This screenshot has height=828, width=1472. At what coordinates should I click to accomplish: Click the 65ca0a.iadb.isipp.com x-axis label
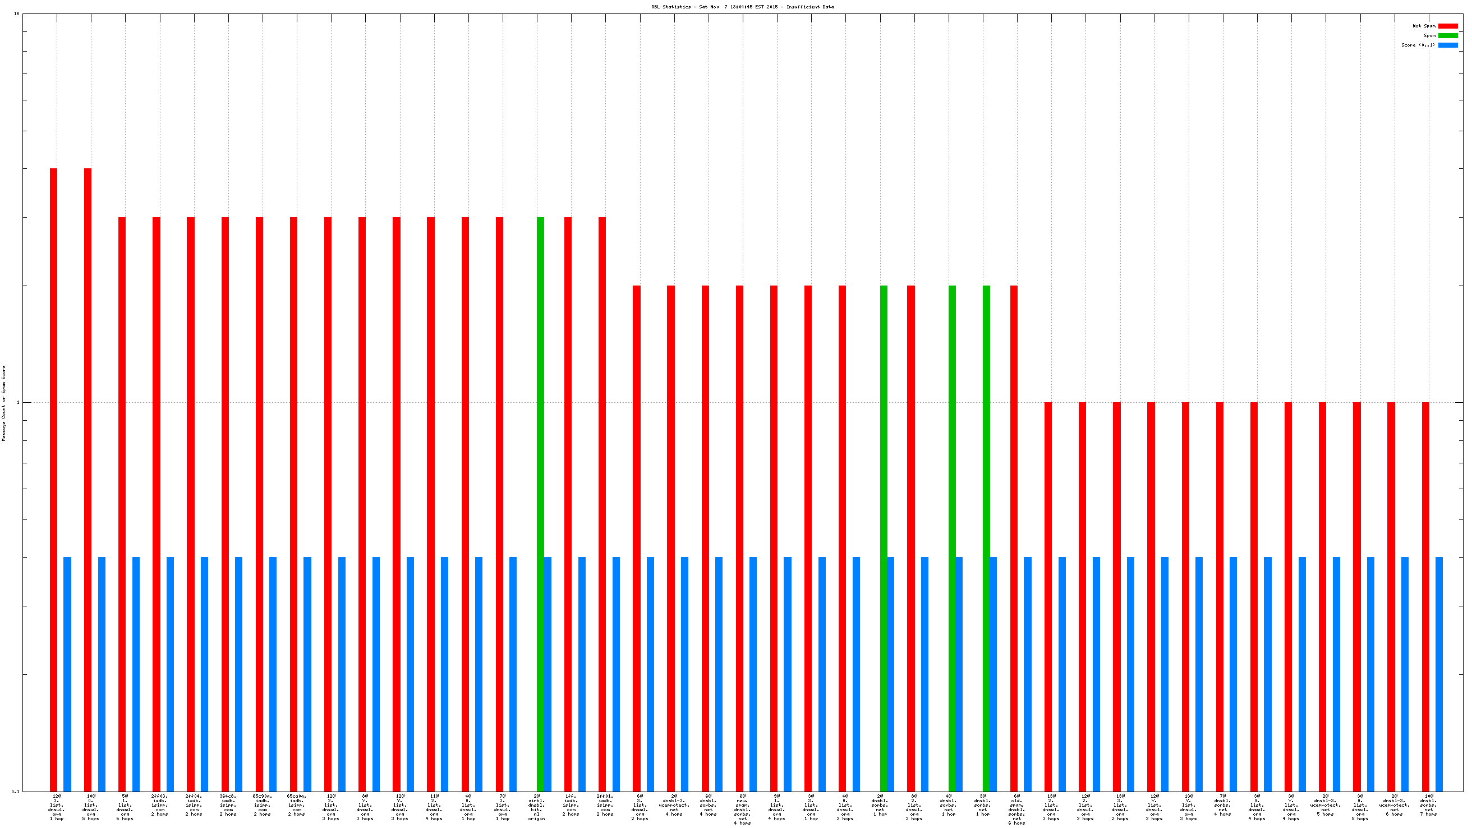coord(297,804)
